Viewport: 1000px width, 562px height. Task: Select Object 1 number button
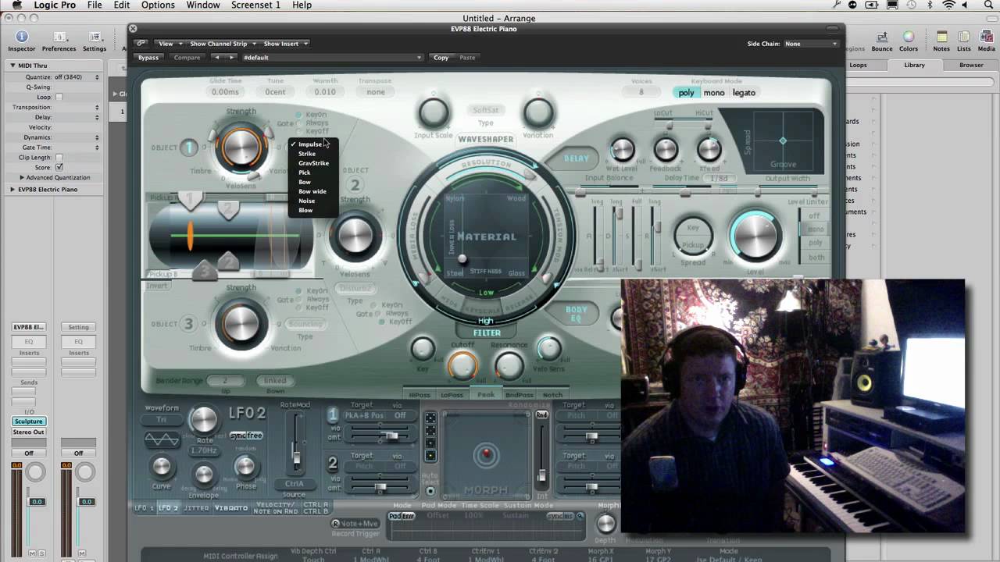(x=189, y=148)
